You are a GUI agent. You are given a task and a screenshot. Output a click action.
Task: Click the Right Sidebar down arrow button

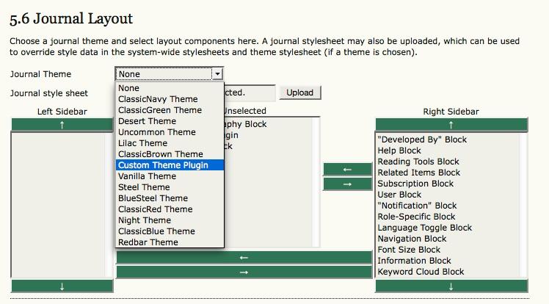(x=451, y=286)
